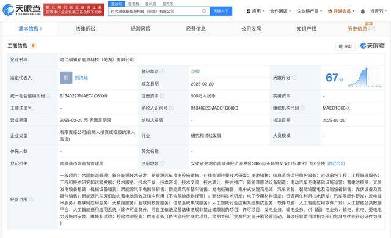The image size is (391, 238).
Task: Click the red promotional banner in header
Action: point(74,10)
